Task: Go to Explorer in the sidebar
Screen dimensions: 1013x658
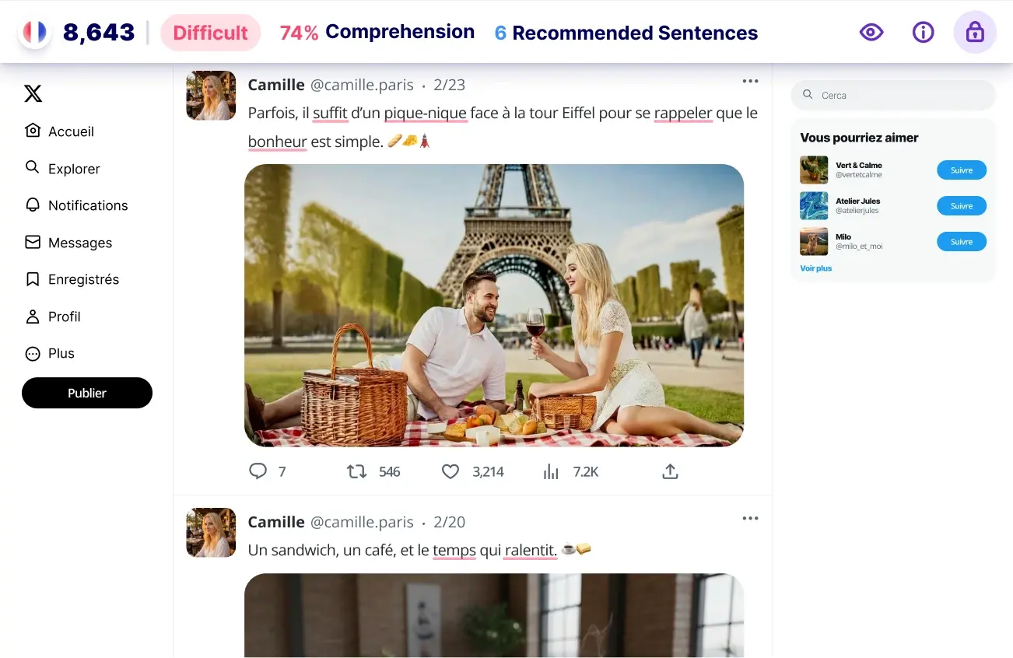Action: click(62, 168)
